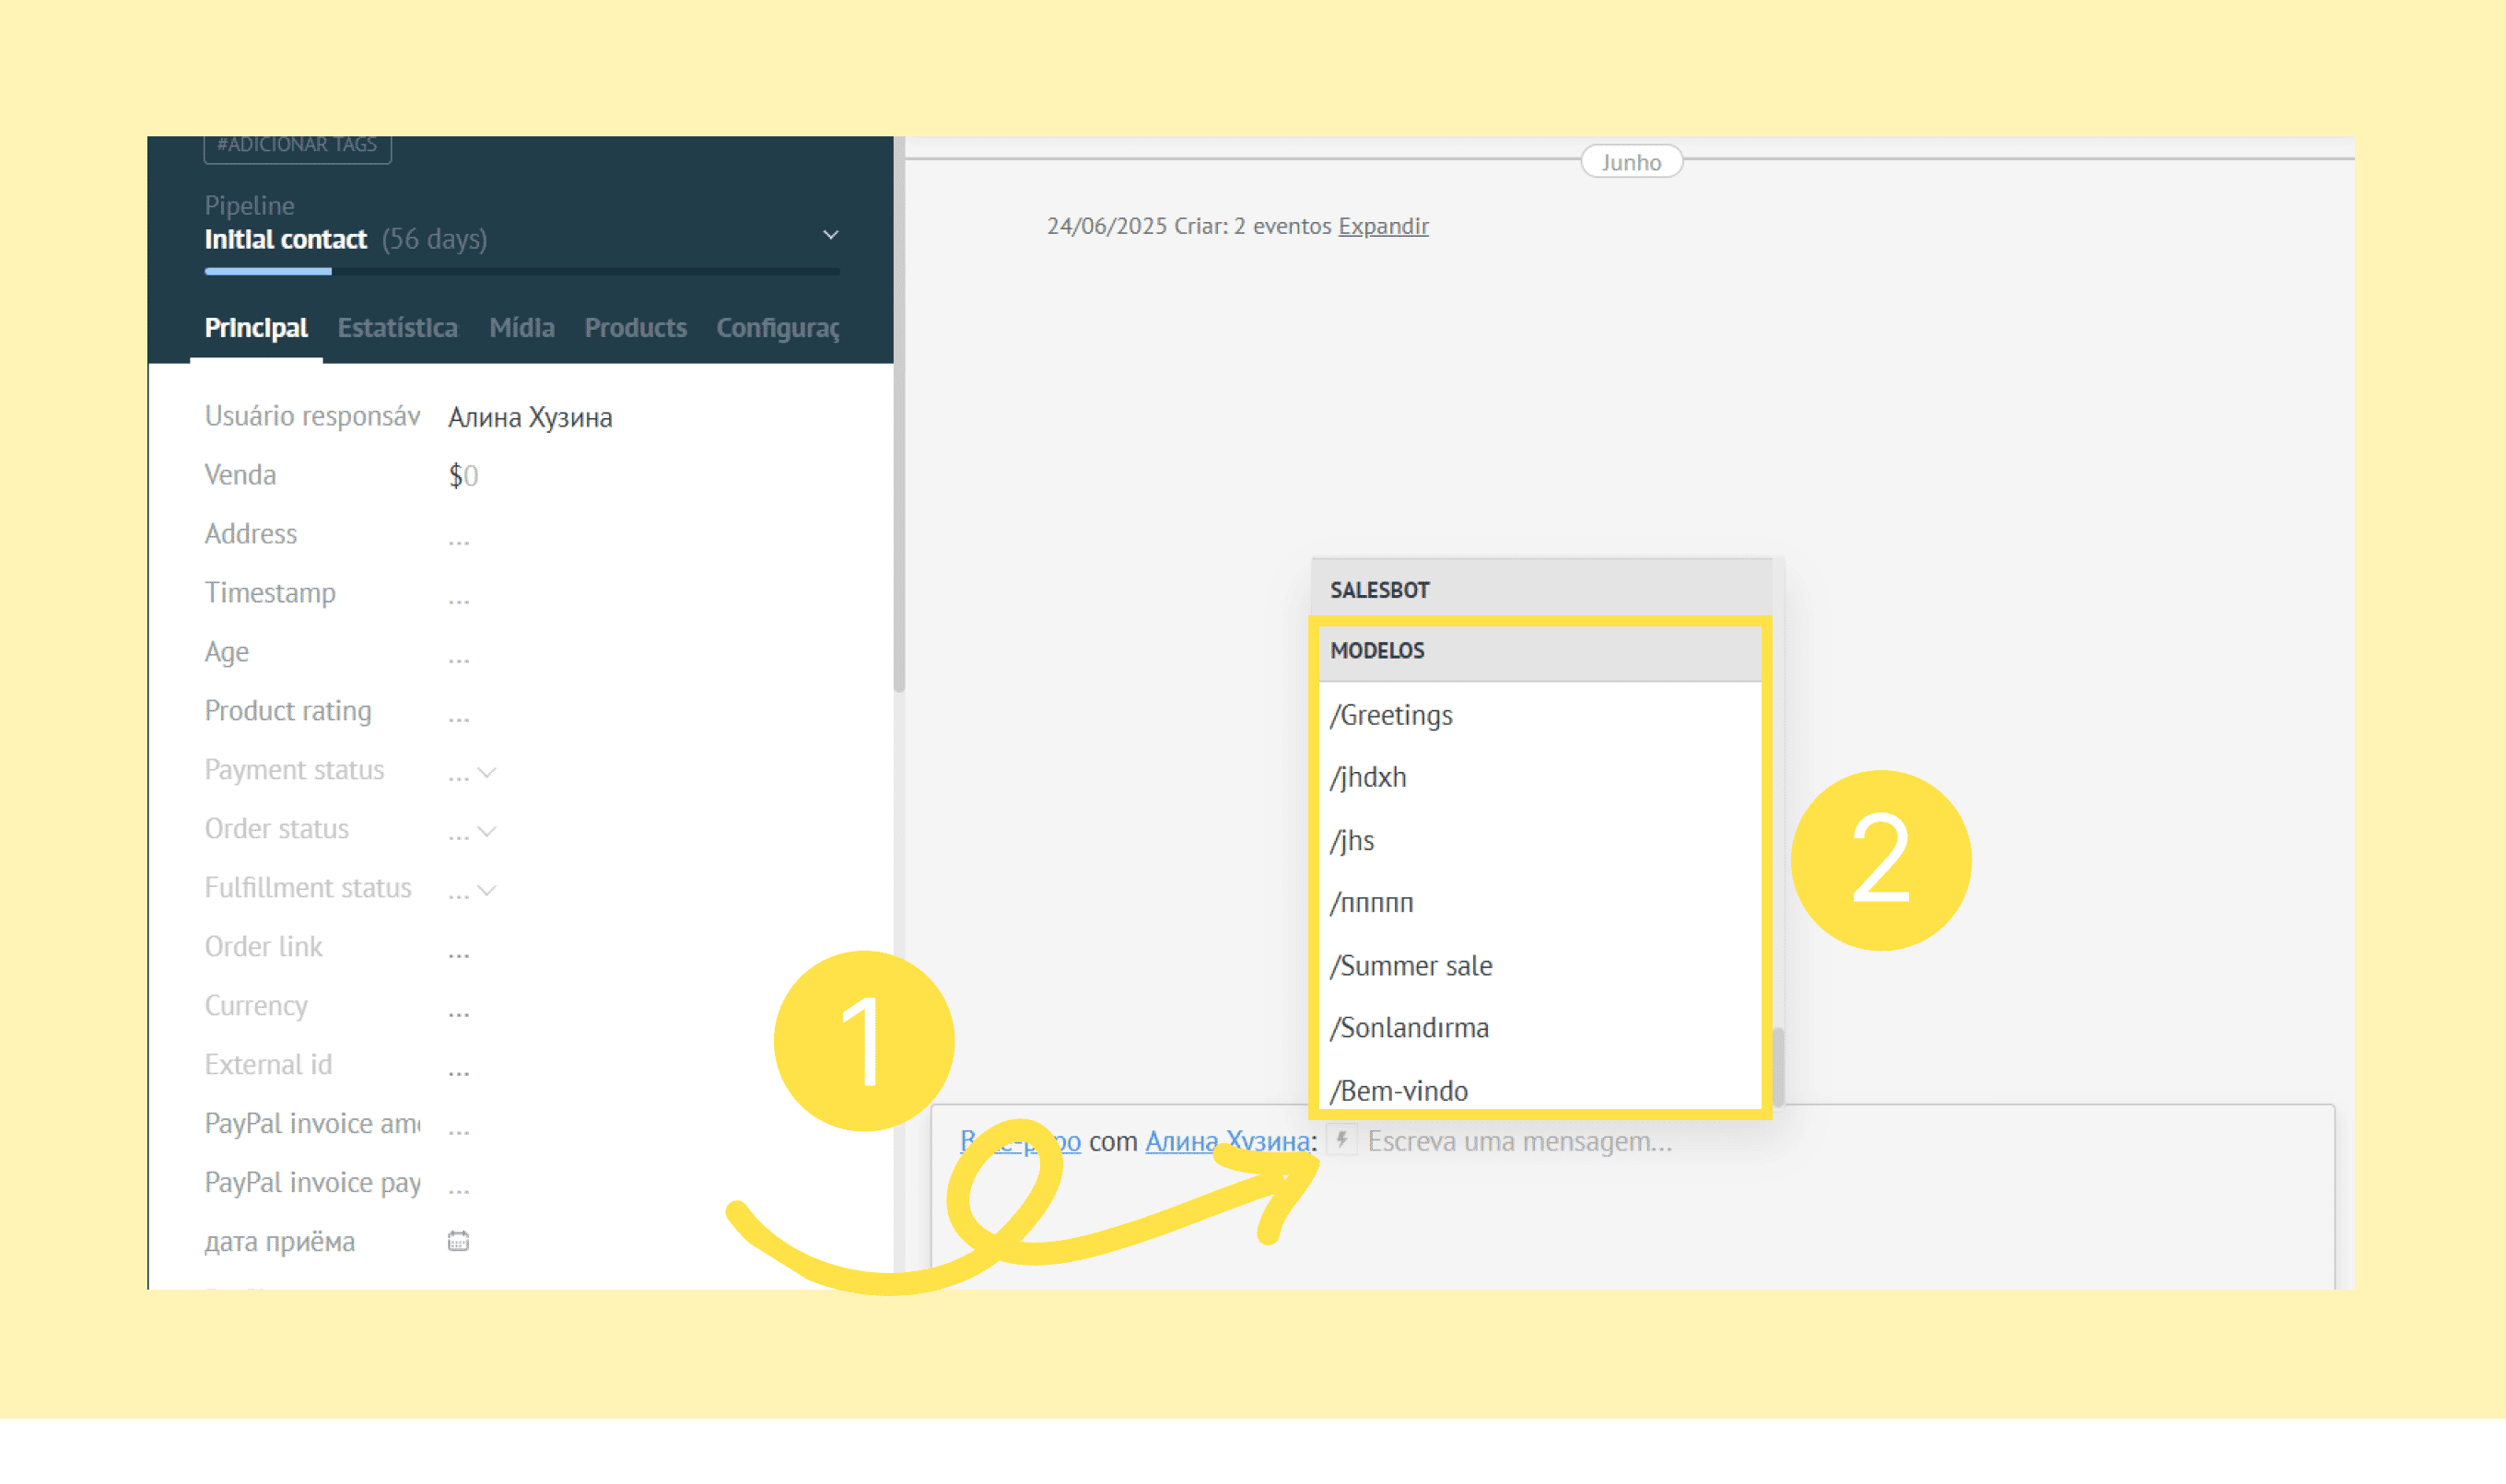Choose the /Bem-vindo template
2506x1484 pixels.
coord(1399,1091)
